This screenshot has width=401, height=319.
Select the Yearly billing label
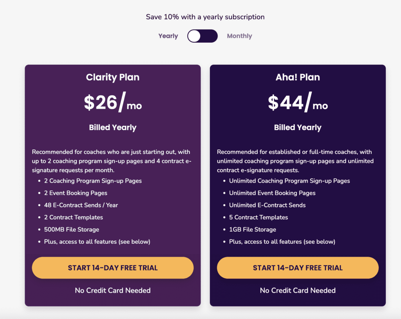click(168, 36)
